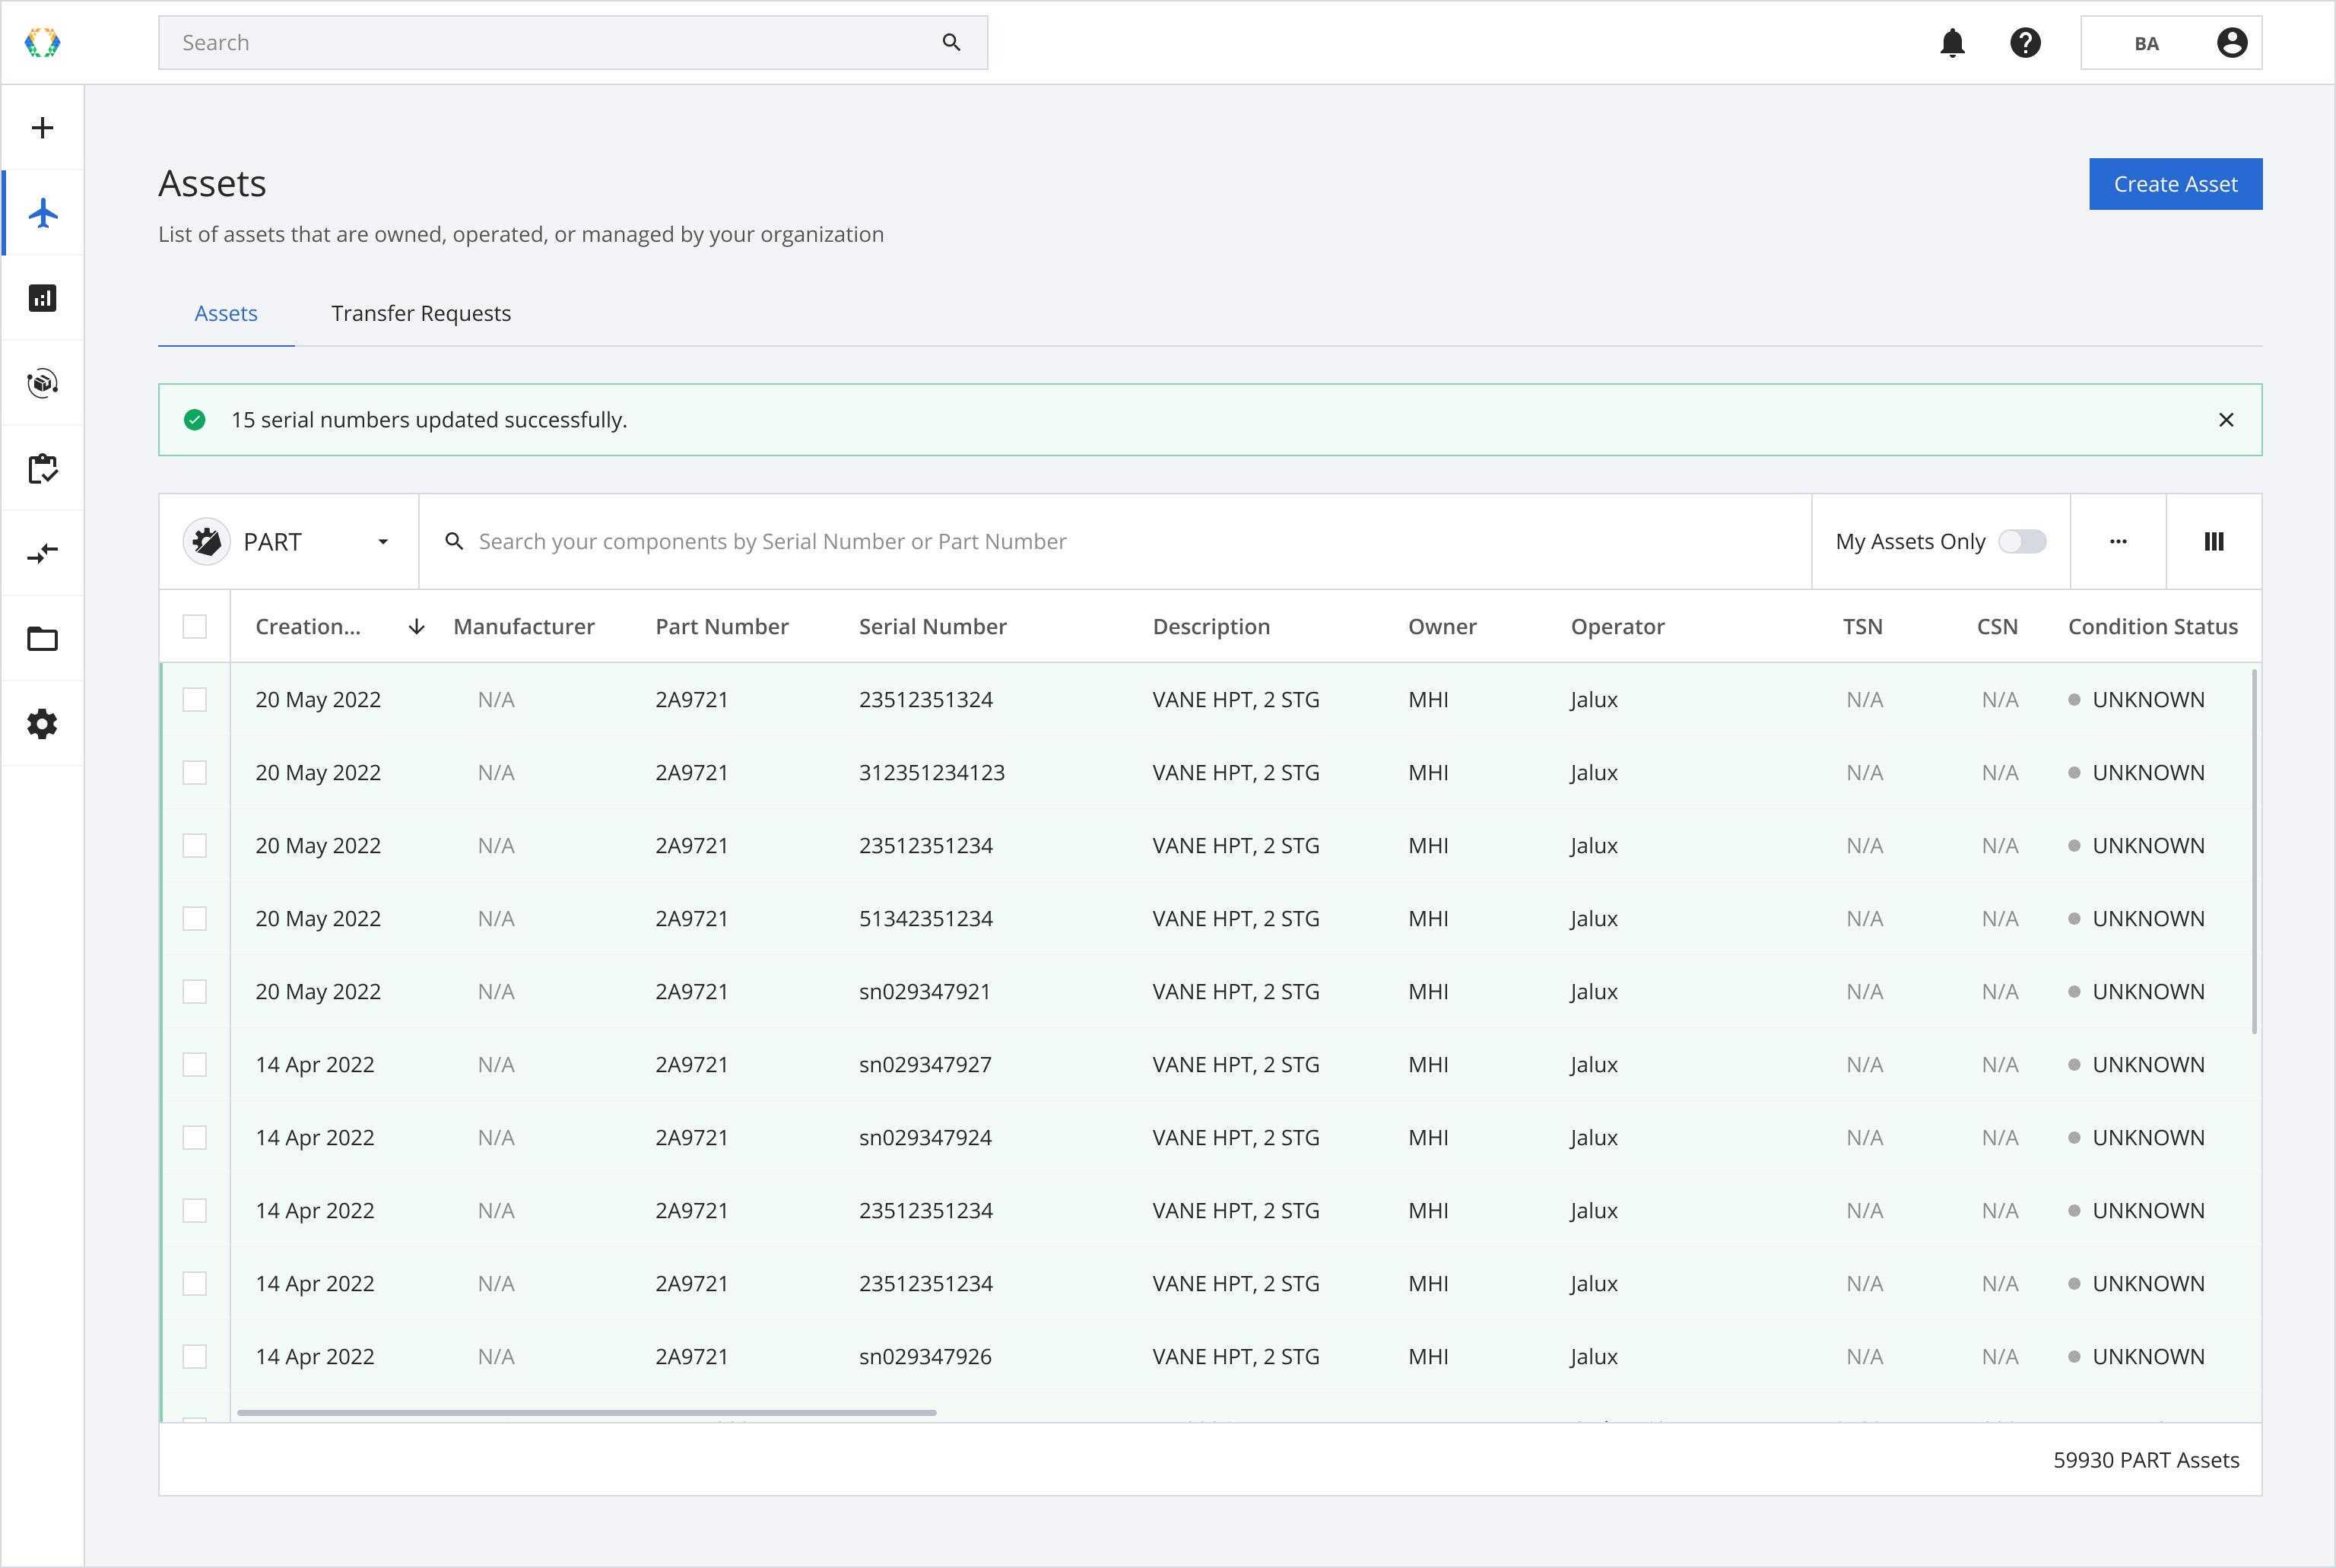
Task: Click the Operator column header
Action: 1617,627
